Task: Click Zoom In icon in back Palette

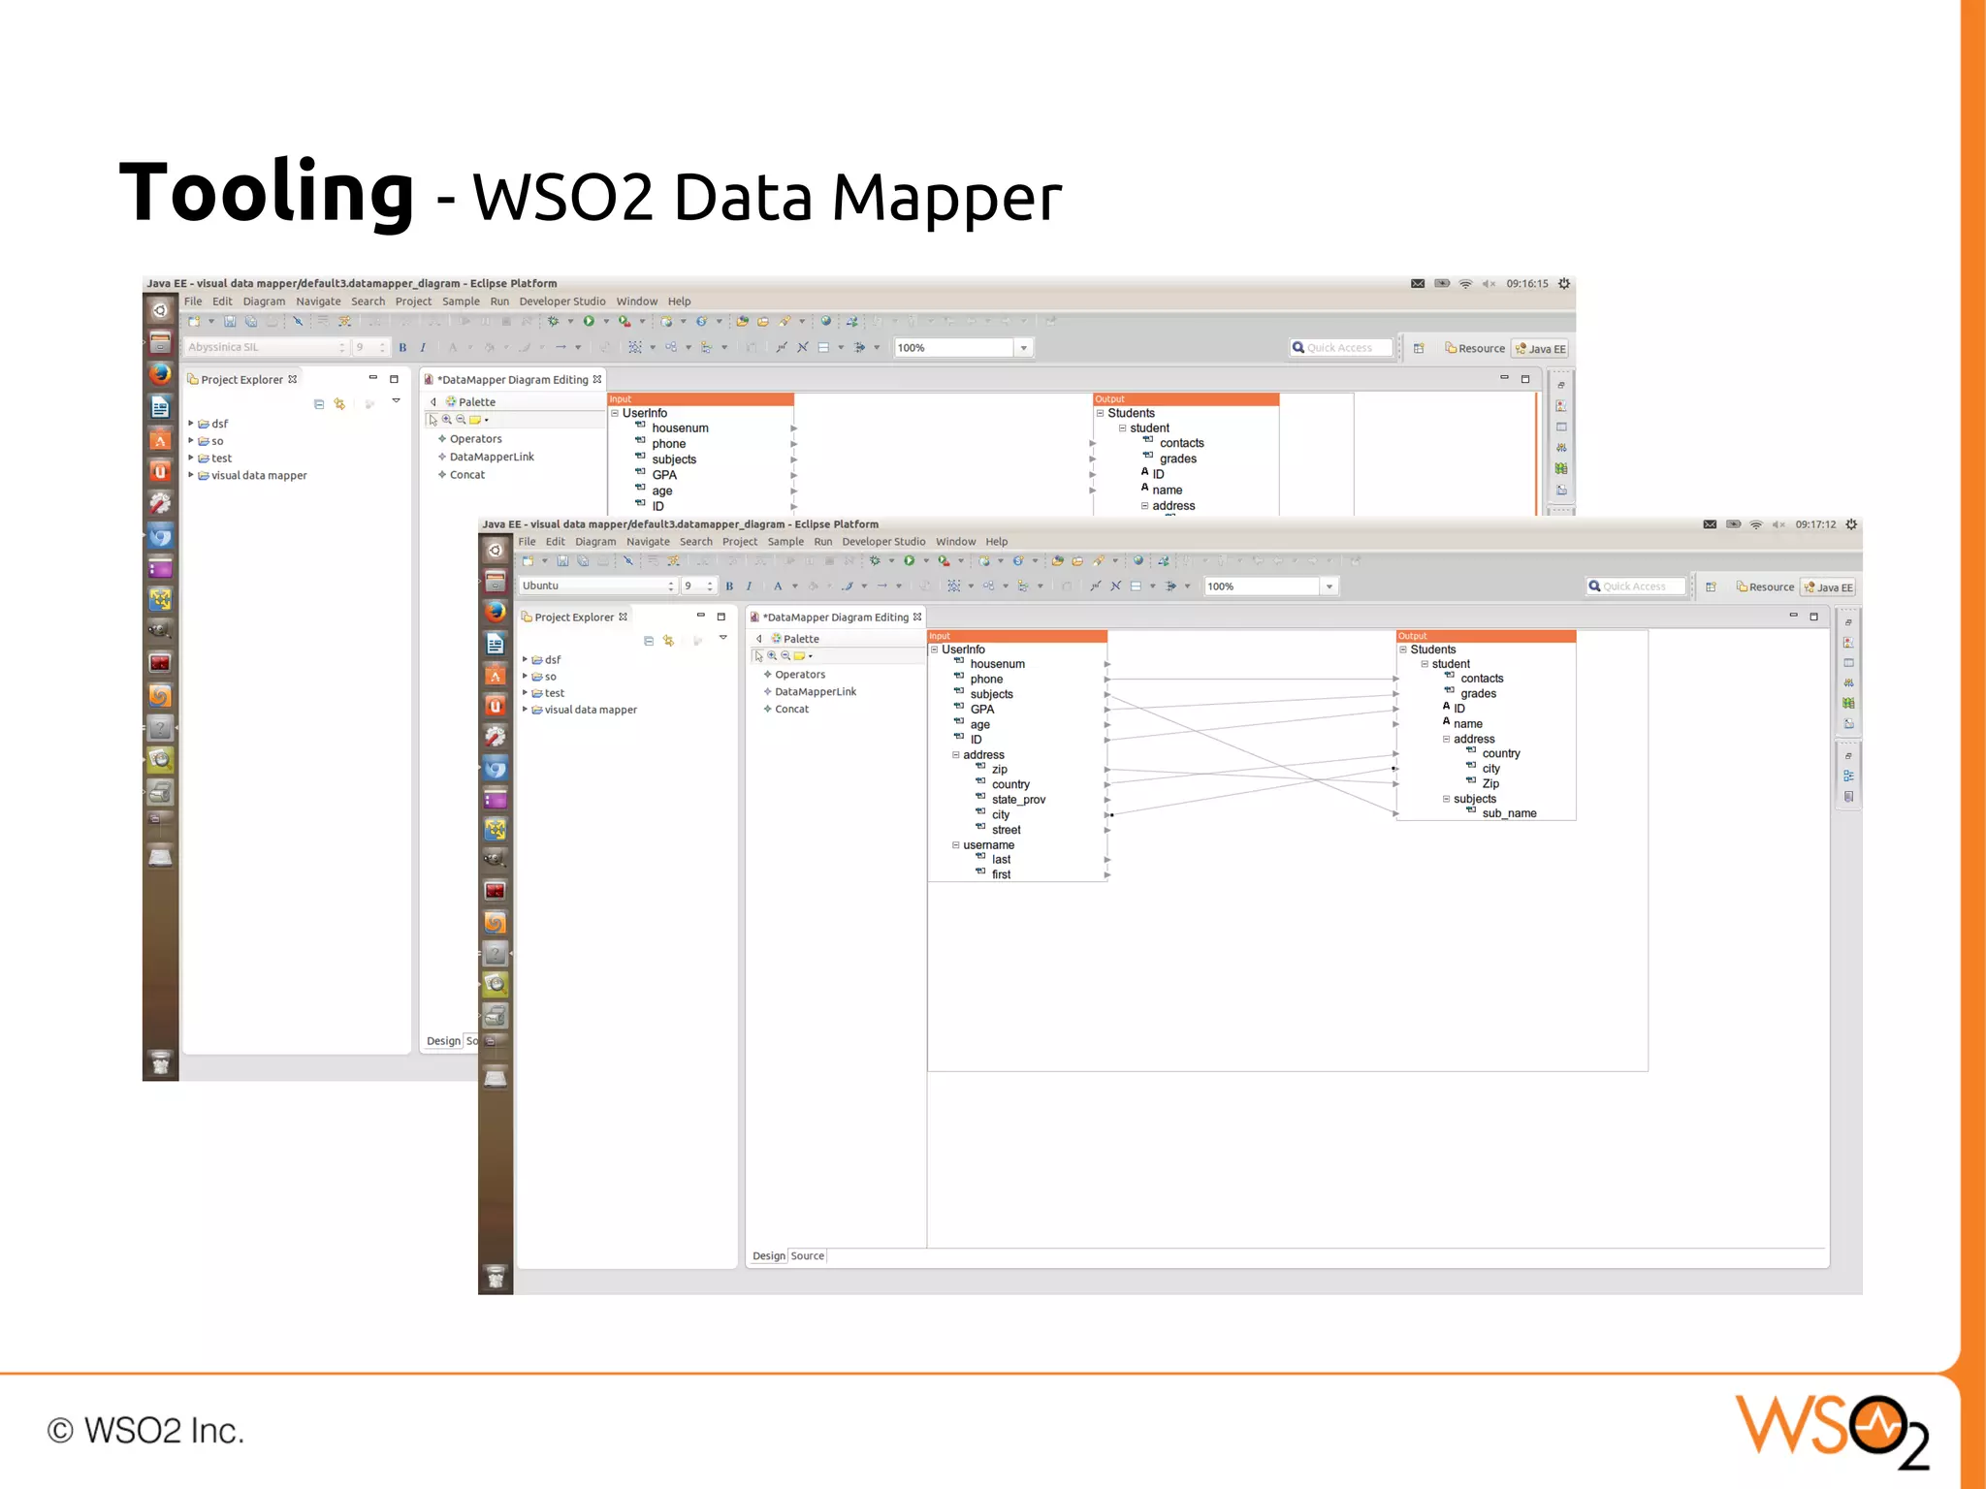Action: coord(446,420)
